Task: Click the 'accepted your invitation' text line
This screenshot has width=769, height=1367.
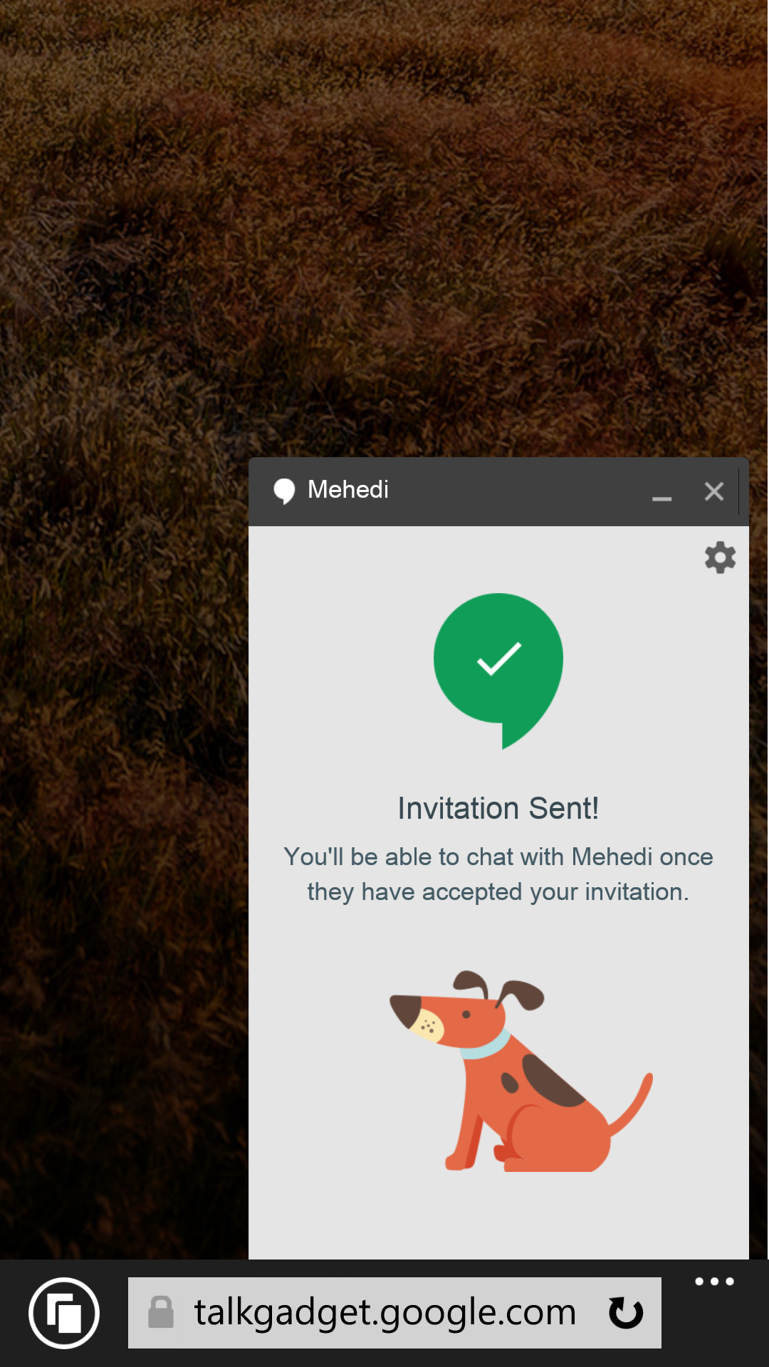Action: pyautogui.click(x=498, y=891)
